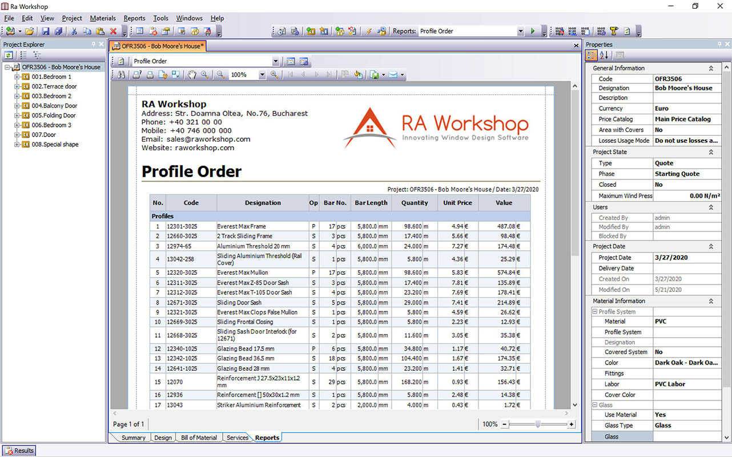Select the hand pan tool
Screen dimensions: 732x457
[192, 74]
